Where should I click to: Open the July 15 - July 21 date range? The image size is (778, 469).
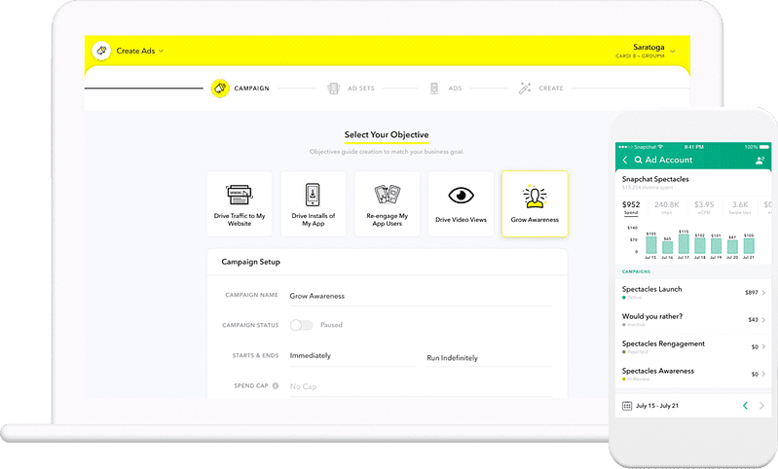tap(657, 406)
